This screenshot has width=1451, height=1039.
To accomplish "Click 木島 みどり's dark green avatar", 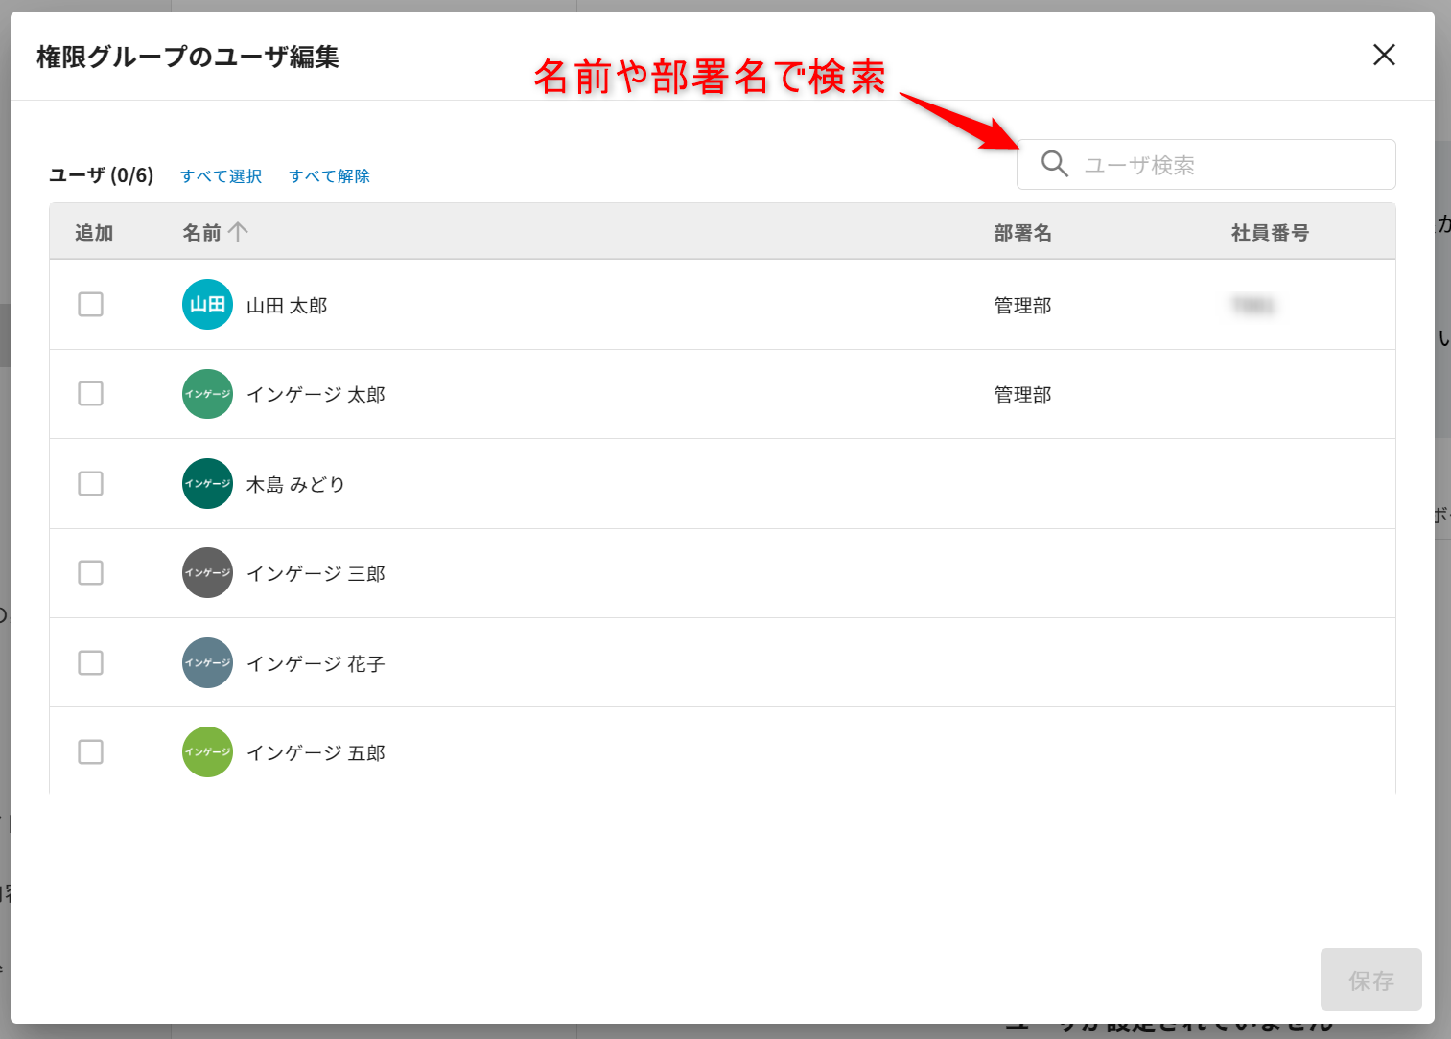I will click(207, 484).
